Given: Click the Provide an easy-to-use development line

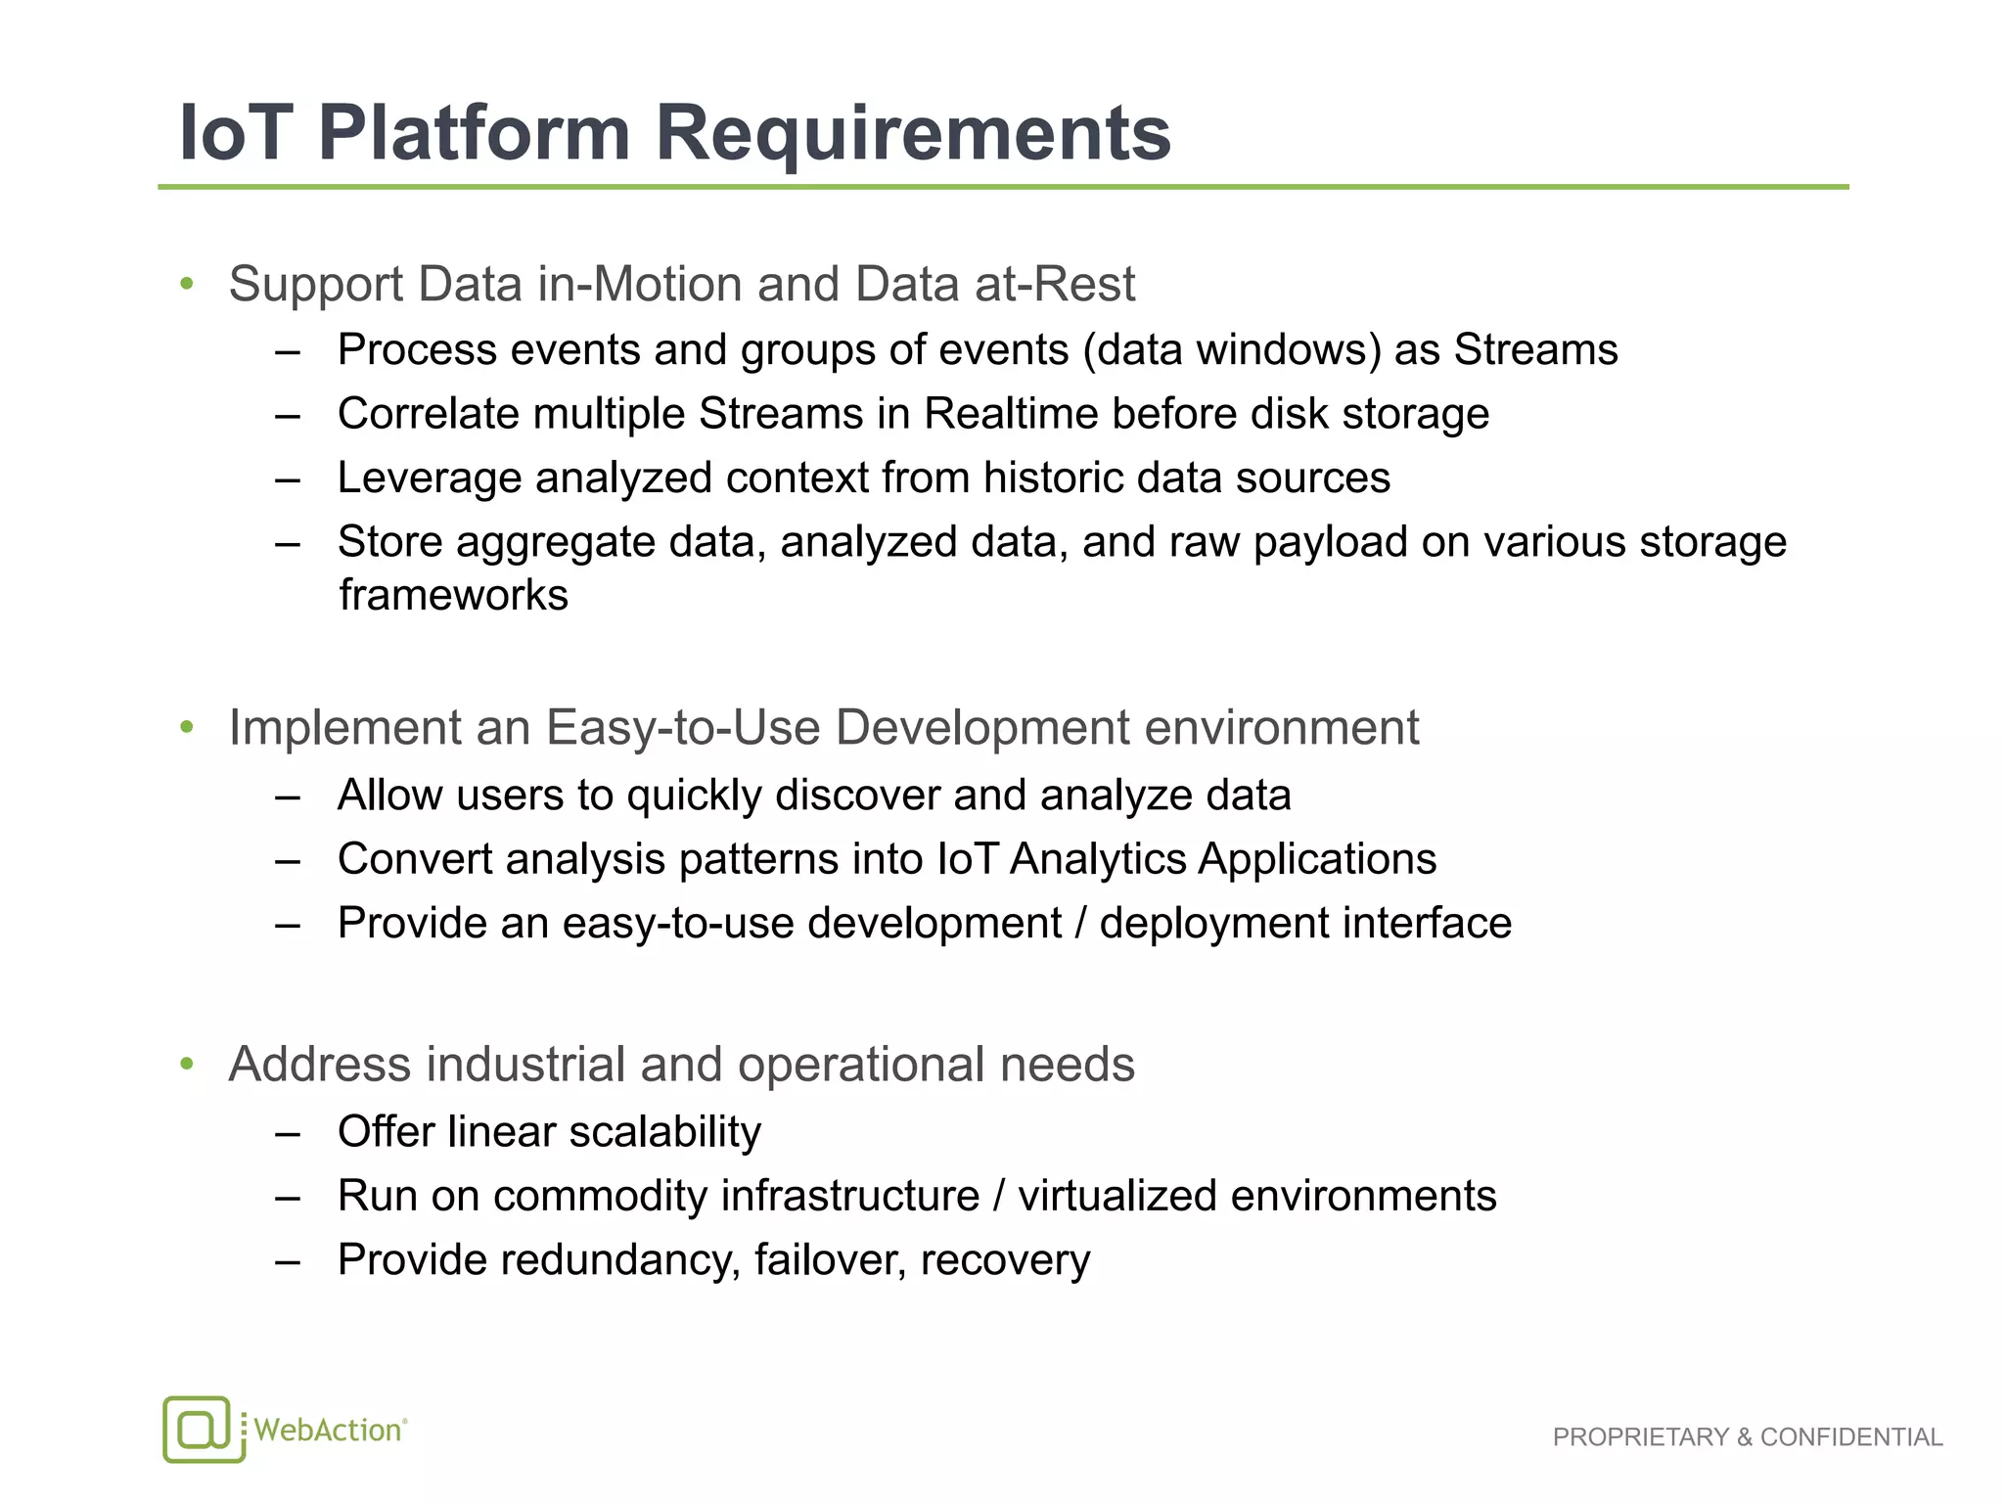Looking at the screenshot, I should 924,924.
